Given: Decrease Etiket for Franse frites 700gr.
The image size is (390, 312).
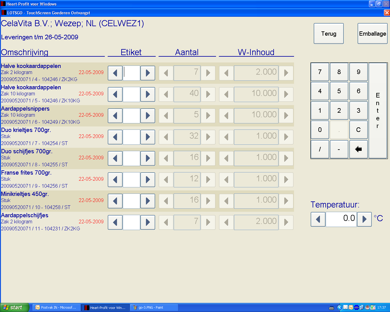Looking at the screenshot, I should pos(115,180).
